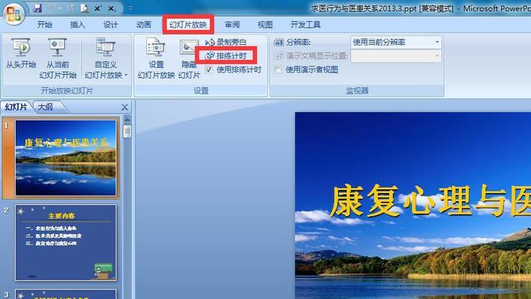
Task: Enable the 使用演示者视图 checkbox
Action: [x=279, y=70]
